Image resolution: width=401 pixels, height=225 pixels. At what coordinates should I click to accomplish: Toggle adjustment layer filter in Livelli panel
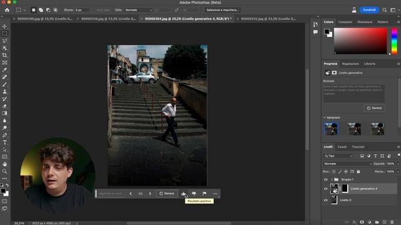tap(369, 156)
